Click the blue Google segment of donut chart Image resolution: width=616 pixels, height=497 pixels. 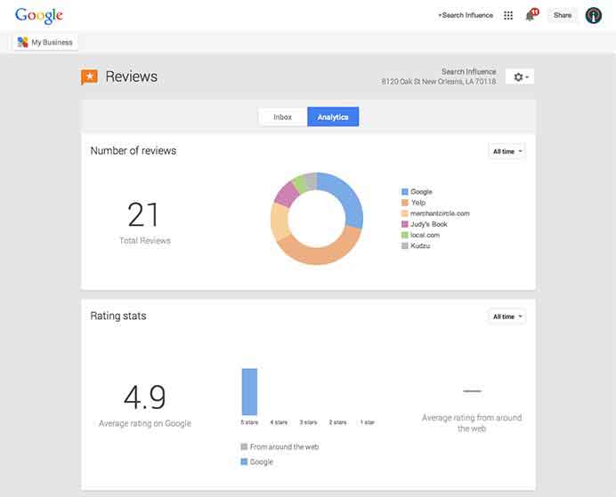[x=348, y=196]
